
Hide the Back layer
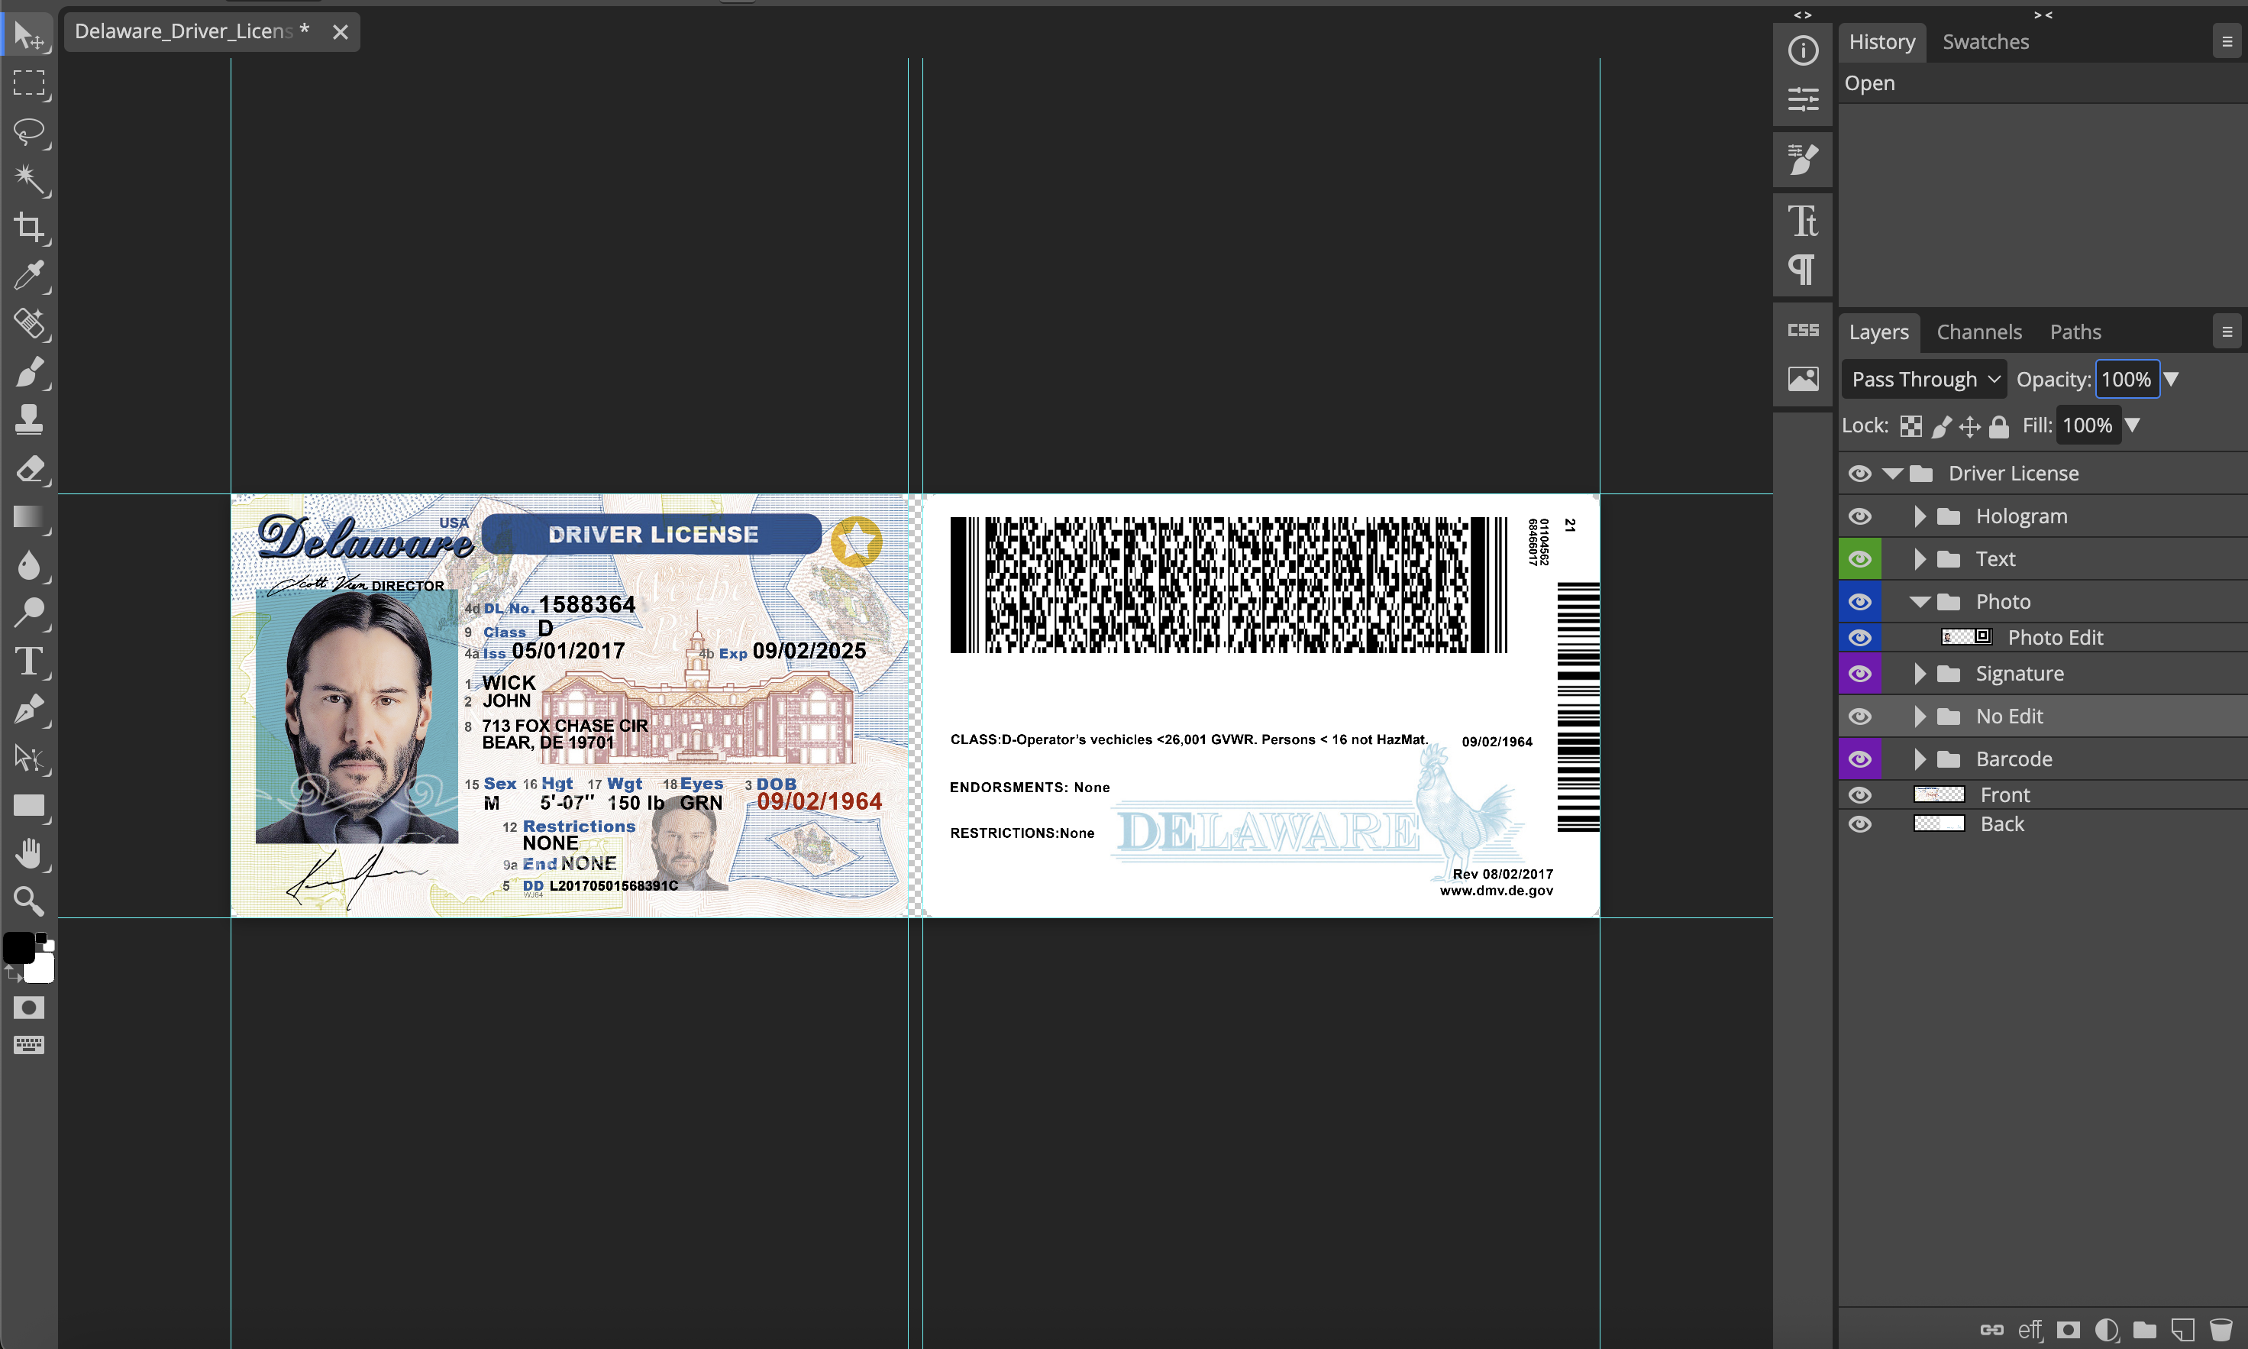click(1859, 824)
